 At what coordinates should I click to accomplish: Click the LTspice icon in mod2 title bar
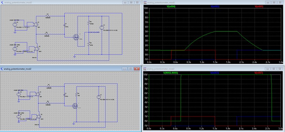[x=2, y=69]
